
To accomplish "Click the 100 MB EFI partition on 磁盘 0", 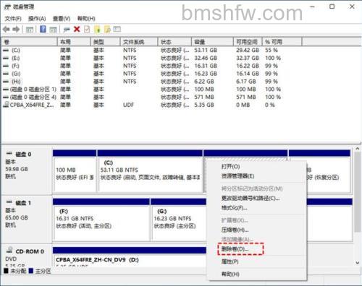I will click(75, 171).
